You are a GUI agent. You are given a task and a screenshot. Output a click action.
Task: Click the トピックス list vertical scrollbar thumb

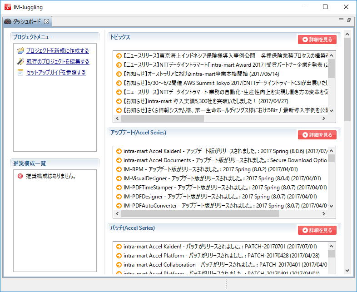click(331, 69)
